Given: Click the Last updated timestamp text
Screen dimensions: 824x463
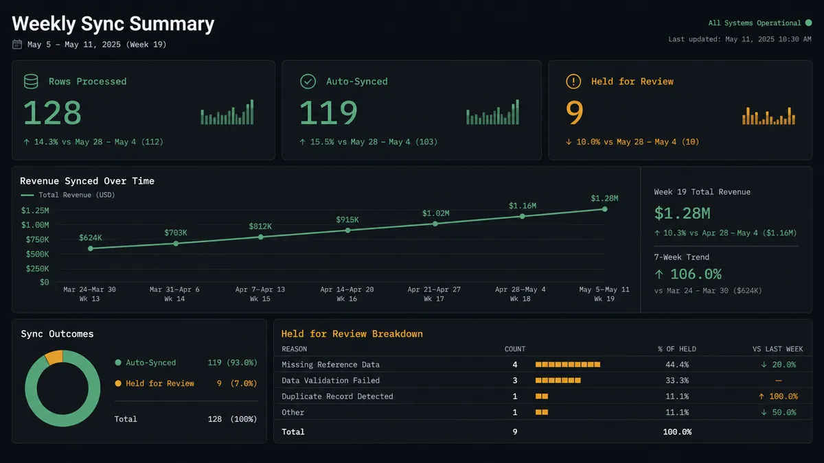Looking at the screenshot, I should 740,39.
